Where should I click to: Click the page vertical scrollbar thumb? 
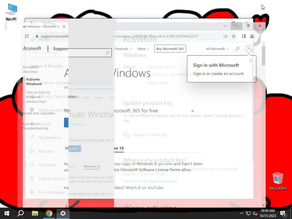[x=263, y=56]
